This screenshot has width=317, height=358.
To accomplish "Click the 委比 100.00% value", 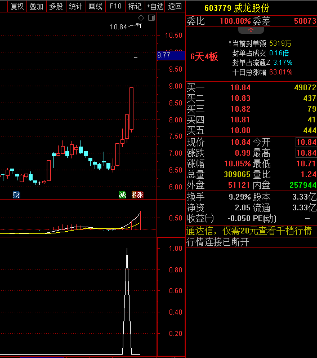I will click(x=235, y=21).
